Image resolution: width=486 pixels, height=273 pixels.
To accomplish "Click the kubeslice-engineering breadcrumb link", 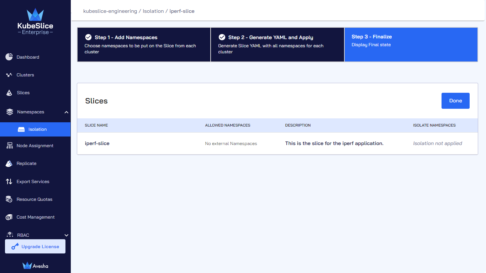I will [x=110, y=11].
